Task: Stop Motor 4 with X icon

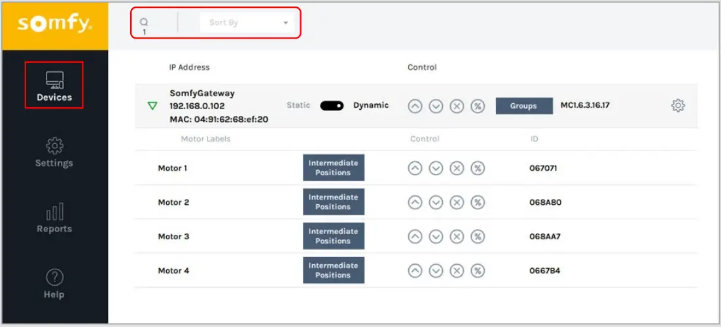Action: pyautogui.click(x=457, y=271)
